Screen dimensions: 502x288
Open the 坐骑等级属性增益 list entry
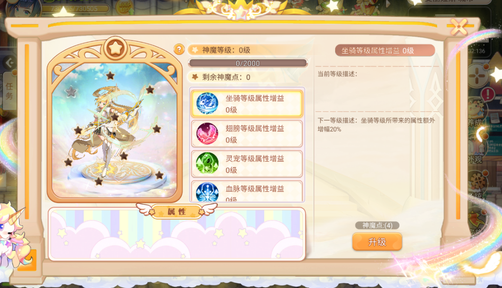(247, 104)
